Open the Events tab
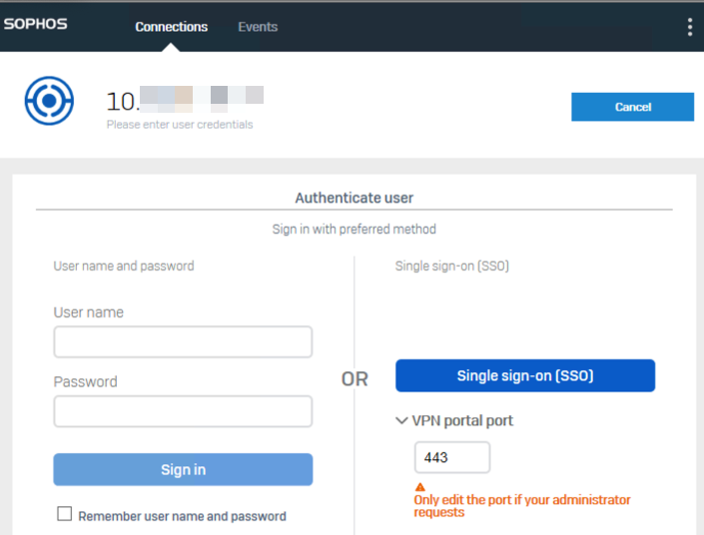 click(258, 27)
